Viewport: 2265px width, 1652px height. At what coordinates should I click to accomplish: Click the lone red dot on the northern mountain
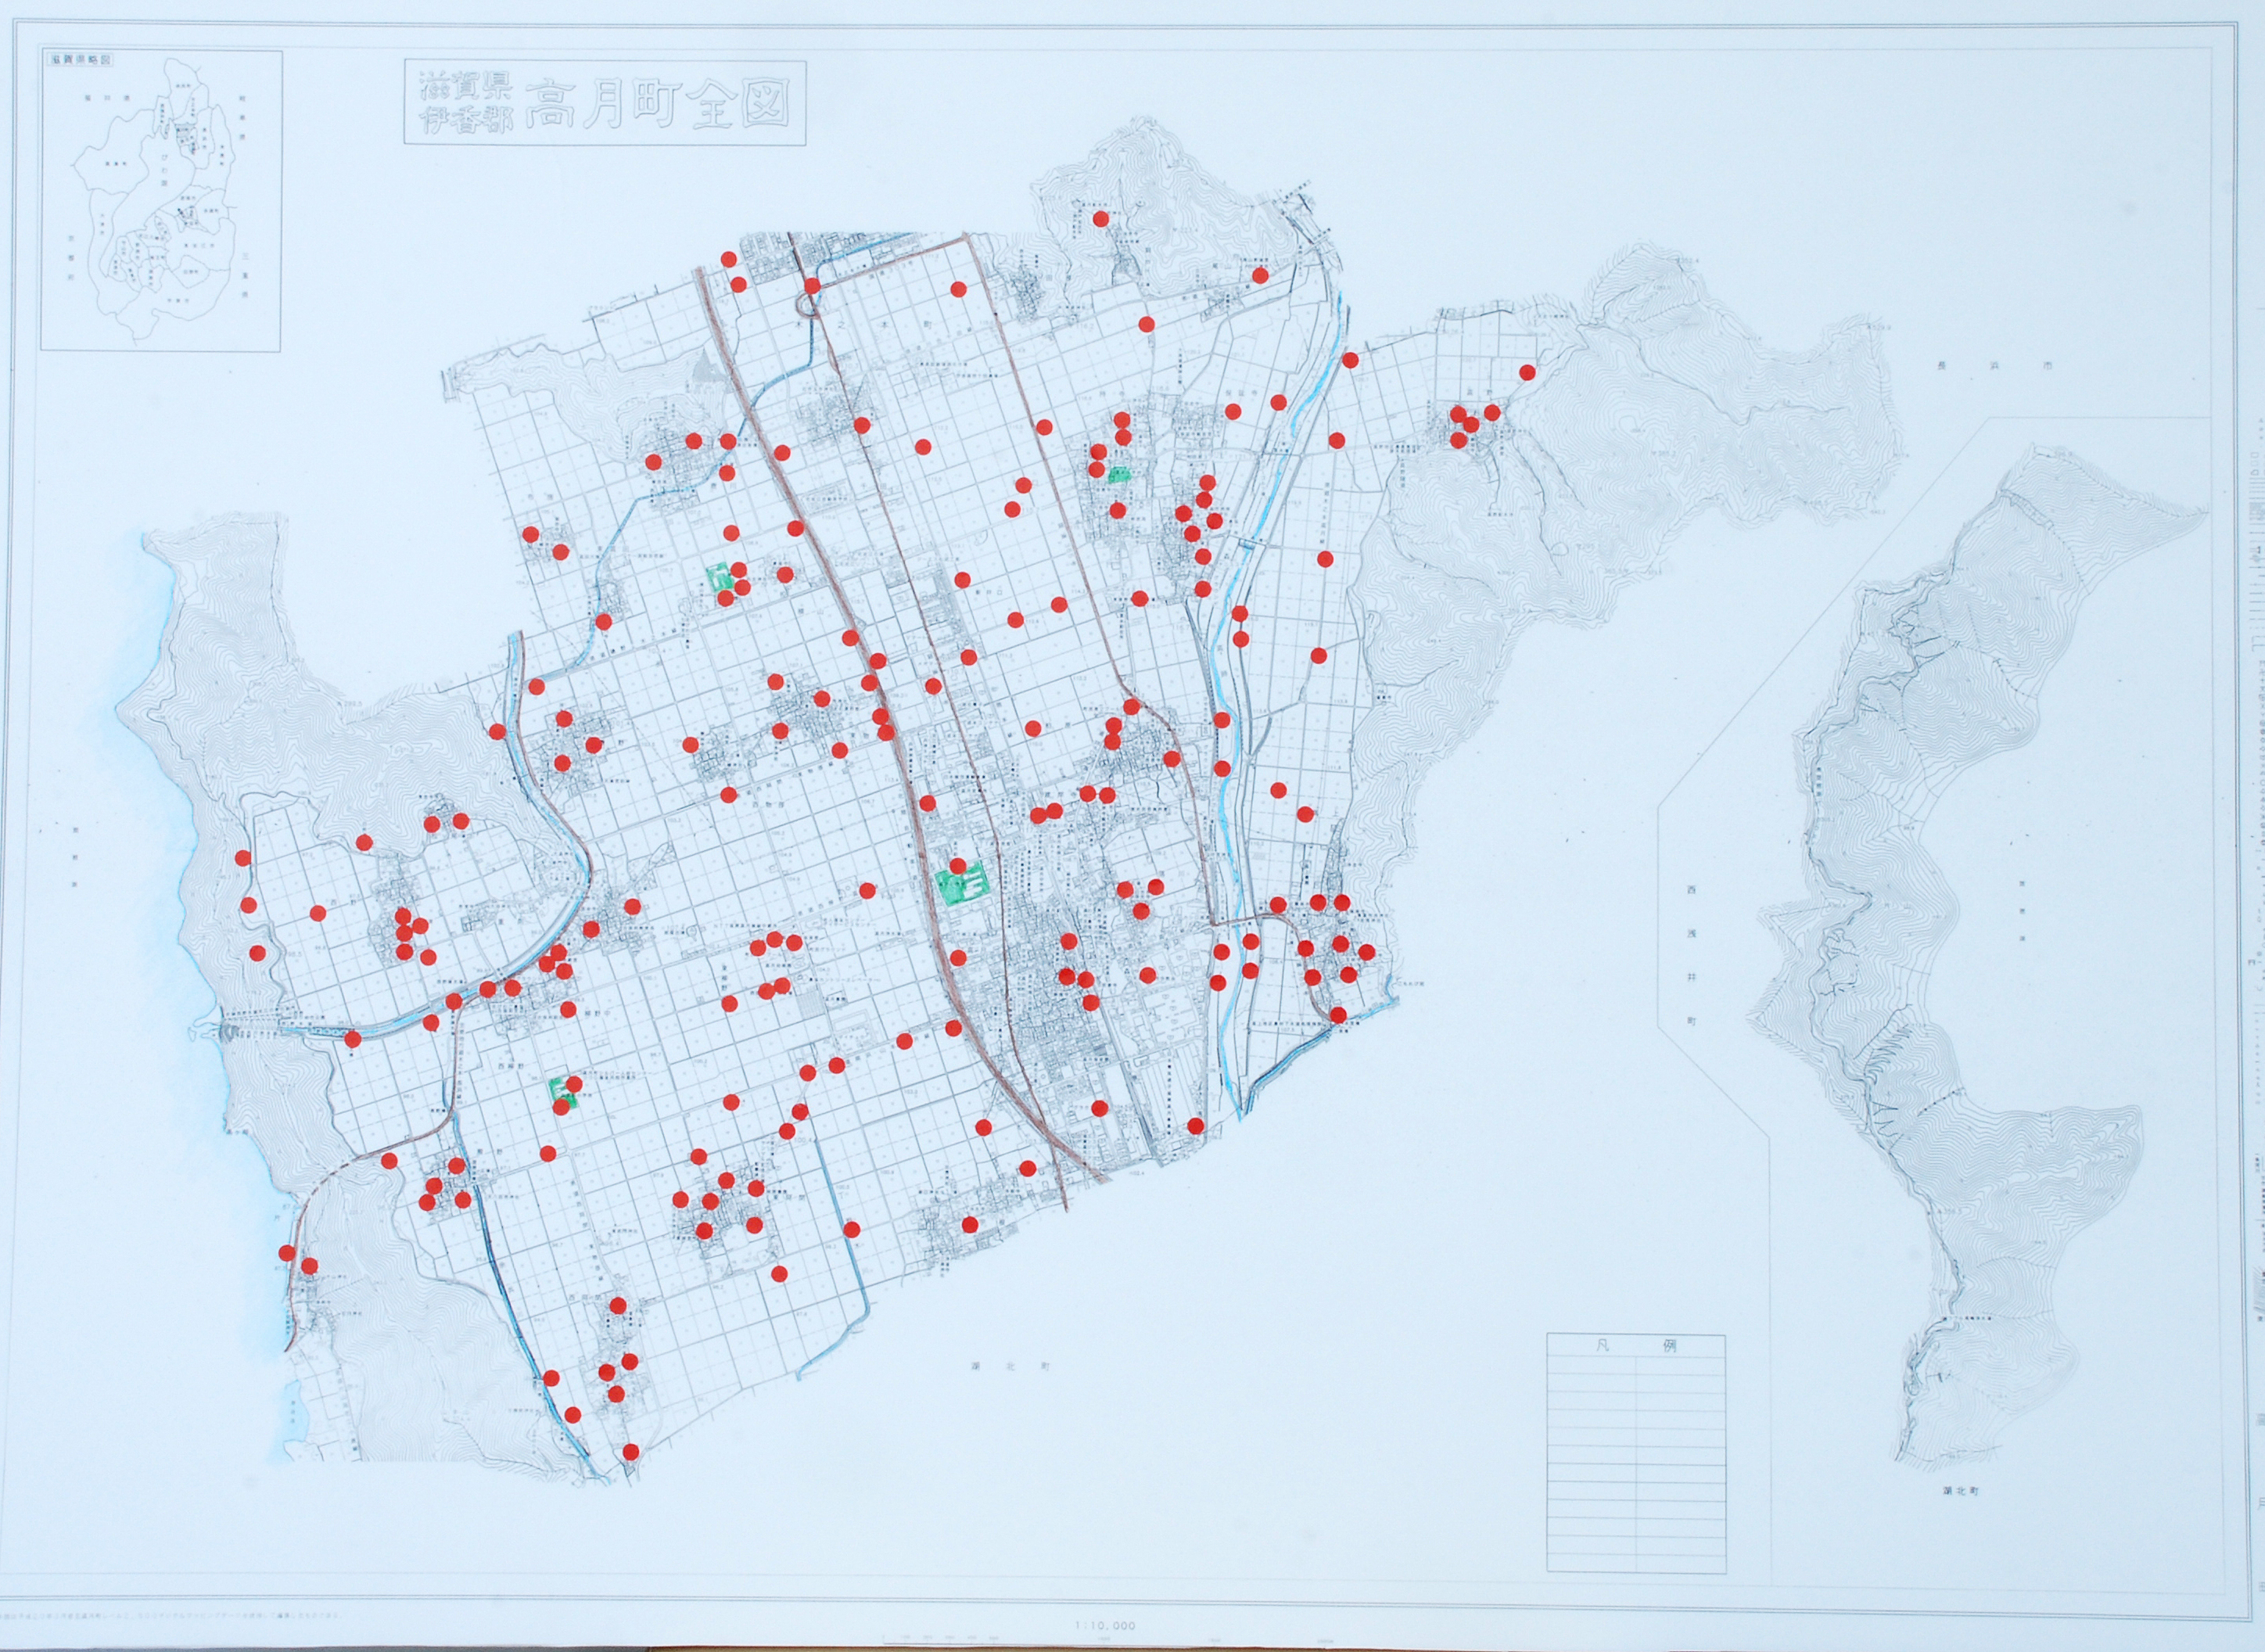[x=1101, y=219]
